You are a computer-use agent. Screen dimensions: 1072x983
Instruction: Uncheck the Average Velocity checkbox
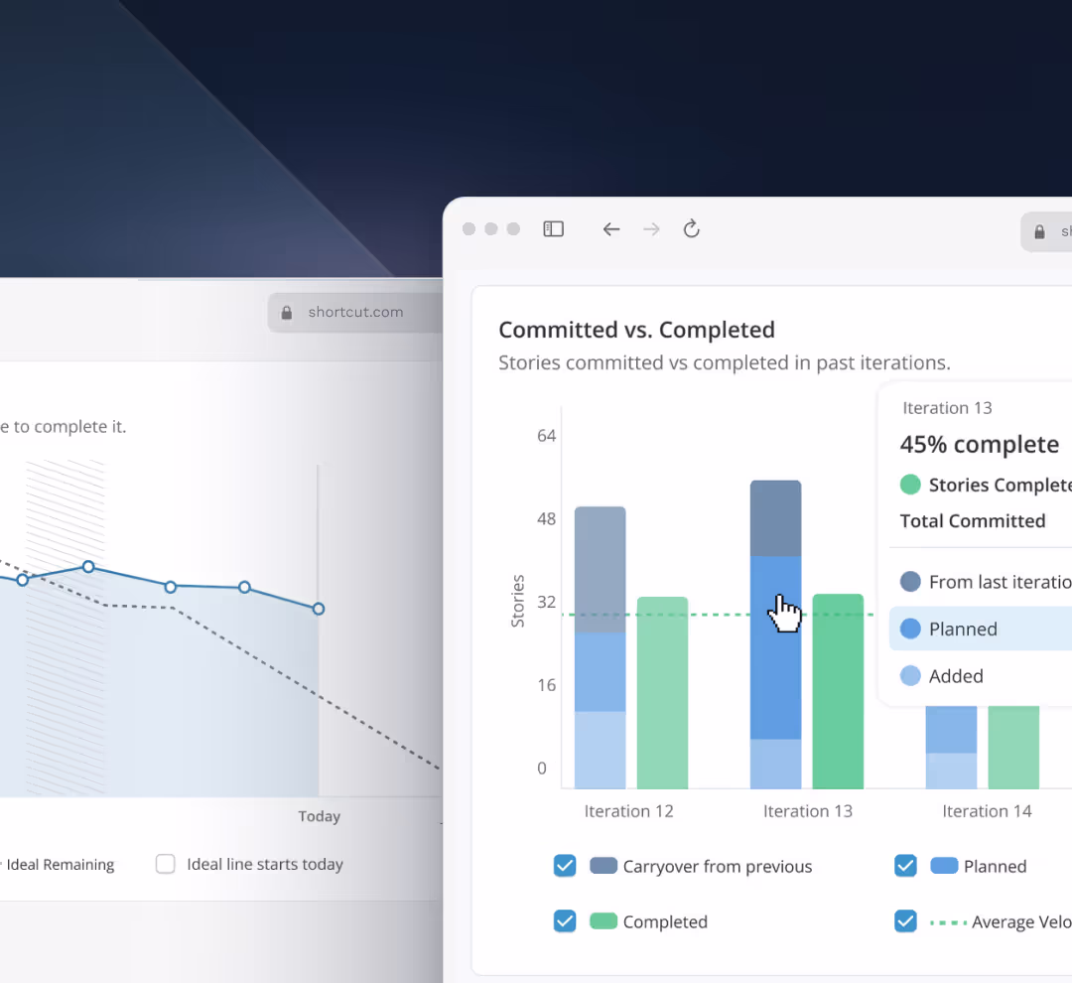click(x=905, y=920)
